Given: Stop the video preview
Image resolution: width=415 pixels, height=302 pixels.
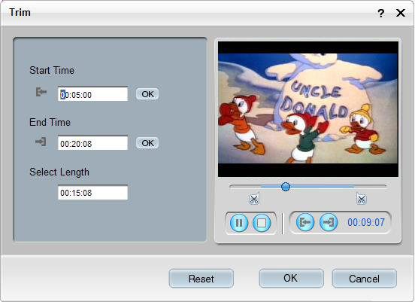Looking at the screenshot, I should pyautogui.click(x=262, y=223).
